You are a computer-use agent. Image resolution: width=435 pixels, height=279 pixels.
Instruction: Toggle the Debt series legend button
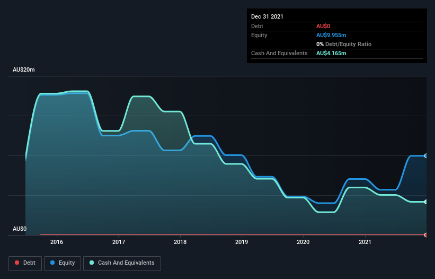click(25, 263)
